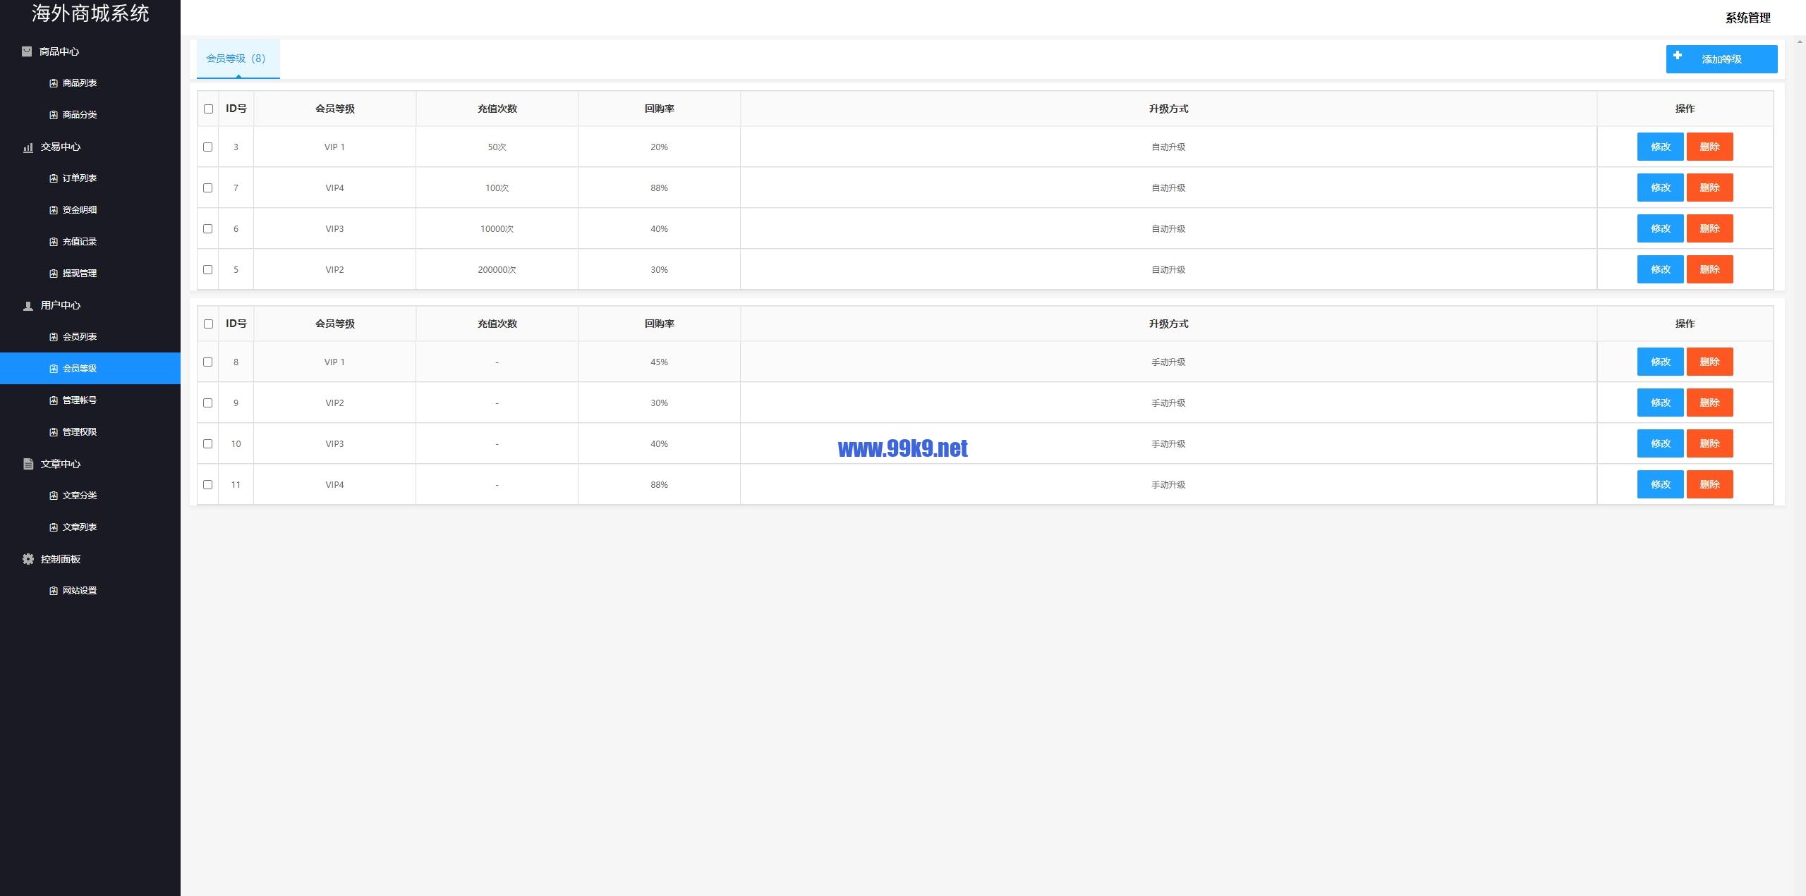Open 商品列表 in the sidebar
The width and height of the screenshot is (1806, 896).
coord(90,83)
